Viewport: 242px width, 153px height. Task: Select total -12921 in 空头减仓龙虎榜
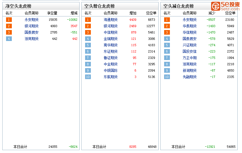tap(210, 147)
